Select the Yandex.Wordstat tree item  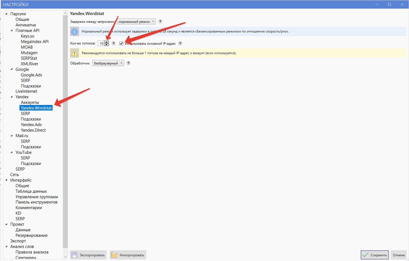tap(36, 108)
